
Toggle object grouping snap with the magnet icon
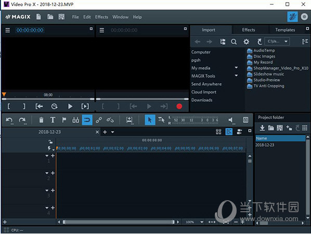pyautogui.click(x=87, y=120)
